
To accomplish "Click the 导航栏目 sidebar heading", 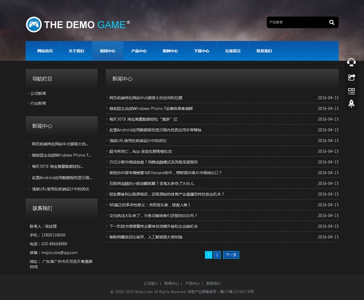I will [x=42, y=79].
